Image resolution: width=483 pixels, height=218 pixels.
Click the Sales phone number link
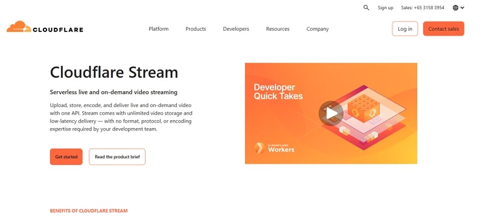[x=423, y=8]
